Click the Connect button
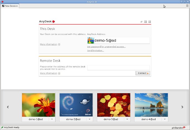 [x=143, y=73]
